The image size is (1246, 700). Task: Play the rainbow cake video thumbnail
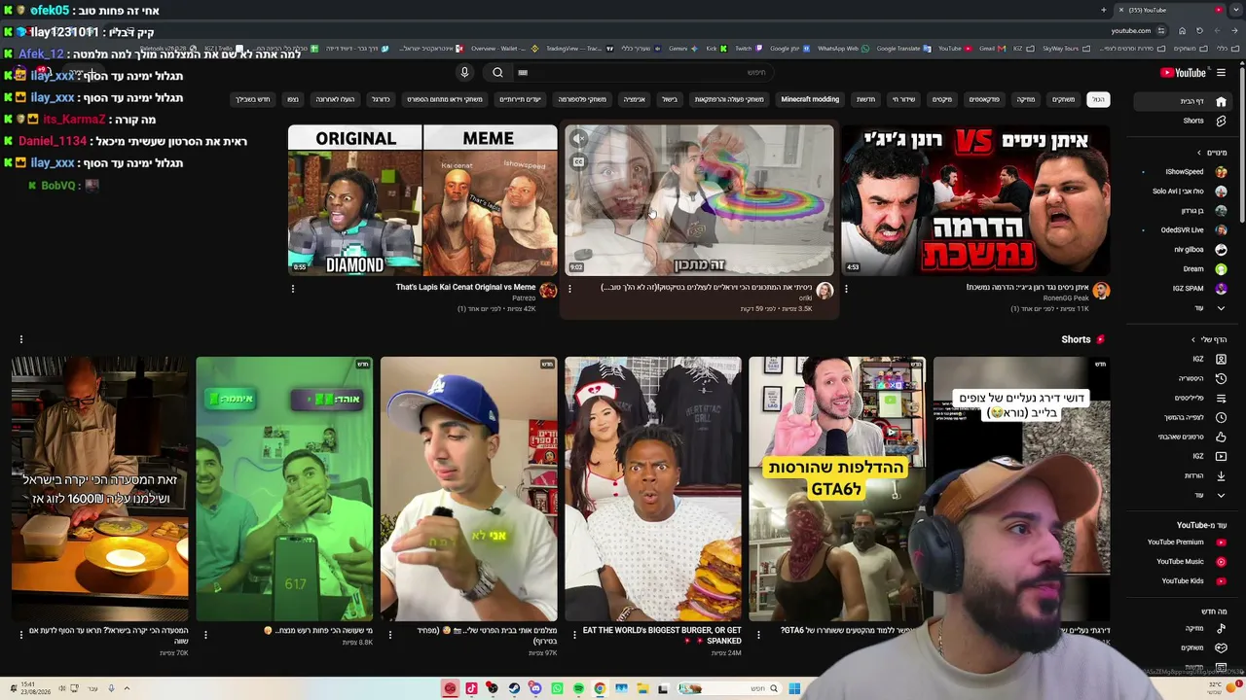(699, 200)
